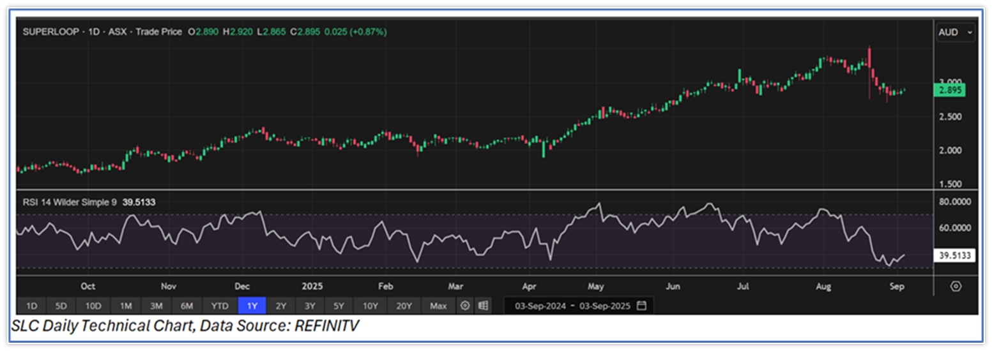Open the calendar date picker icon
The image size is (992, 351).
pyautogui.click(x=641, y=306)
